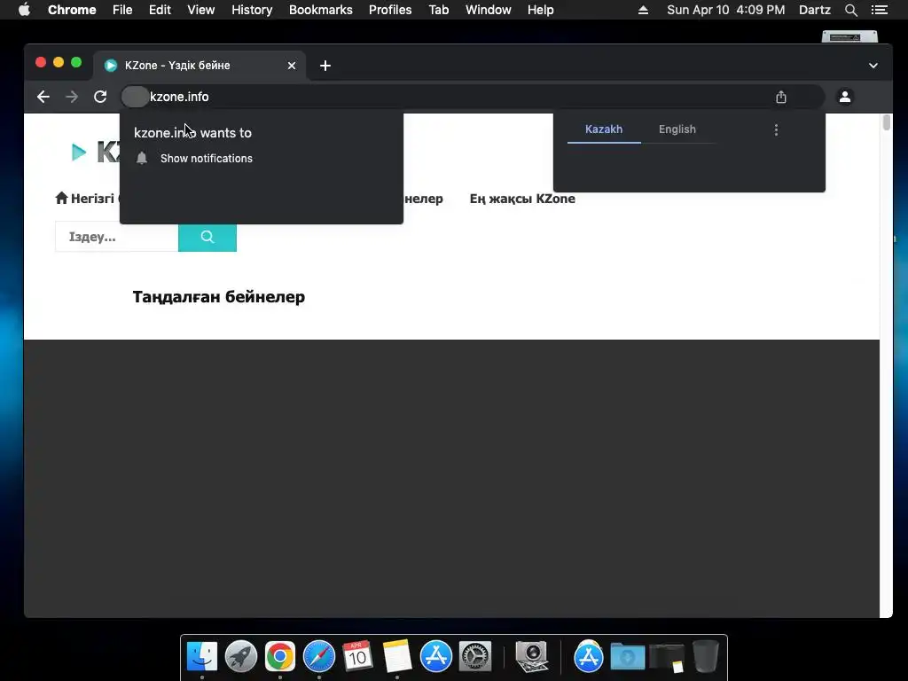Open the Chrome application menu
The width and height of the screenshot is (908, 681).
(x=72, y=10)
